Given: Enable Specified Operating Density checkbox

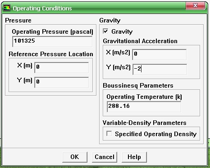Looking at the screenshot, I should [x=109, y=133].
